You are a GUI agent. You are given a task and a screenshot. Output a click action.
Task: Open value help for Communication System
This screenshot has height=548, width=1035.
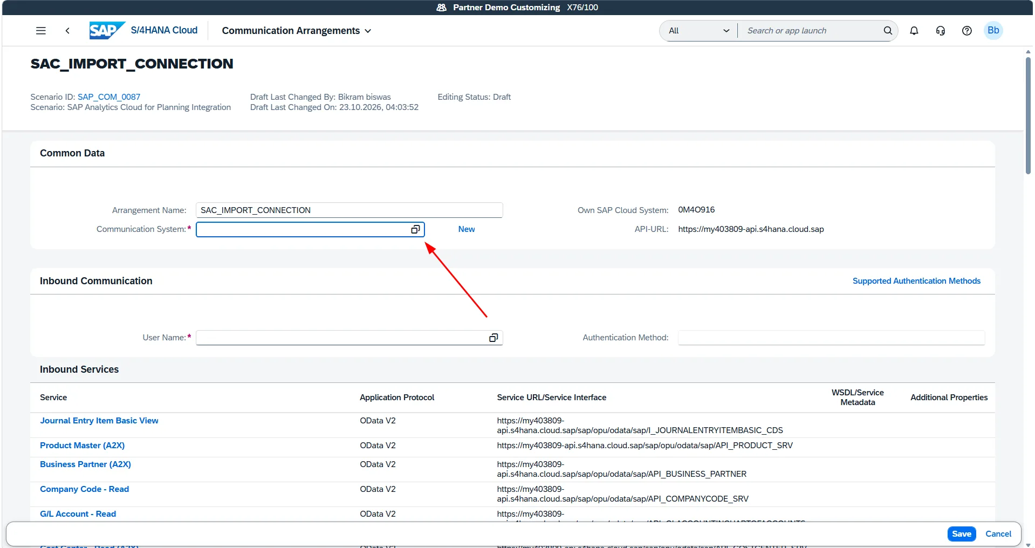pos(415,229)
